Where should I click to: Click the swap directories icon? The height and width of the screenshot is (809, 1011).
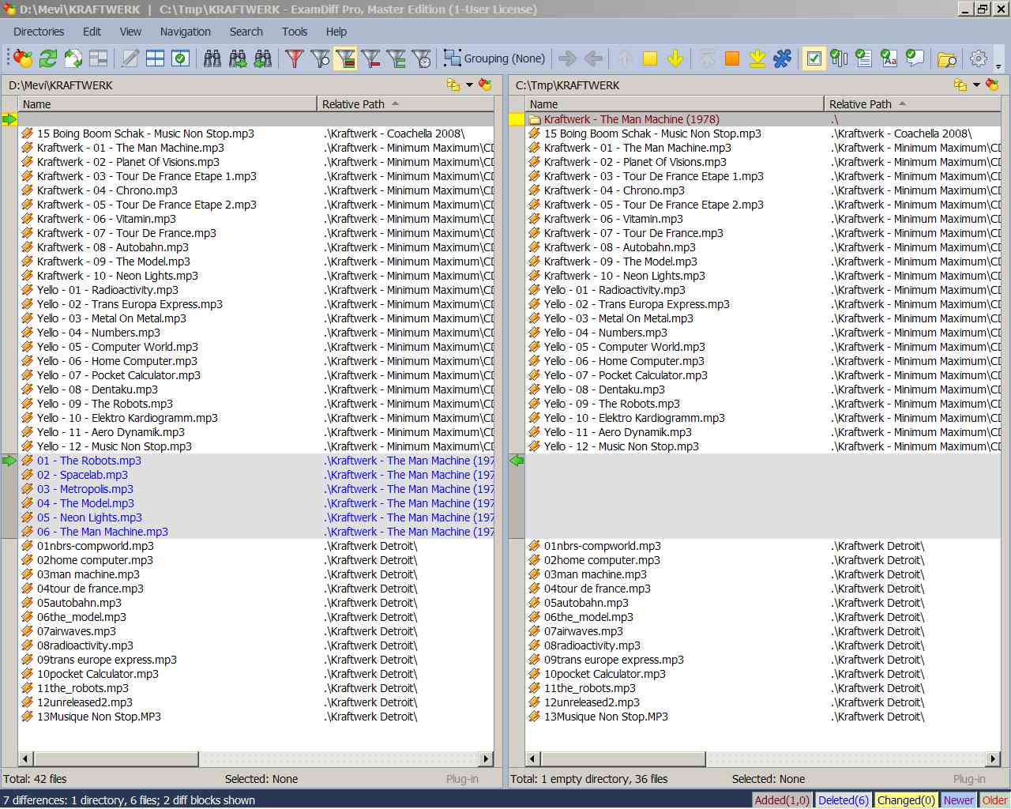73,58
